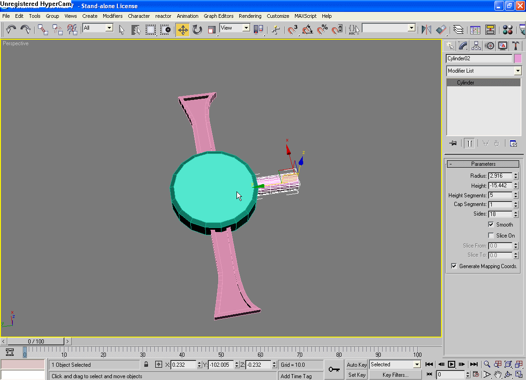This screenshot has width=526, height=380.
Task: Open the Utilities hammer panel
Action: point(515,46)
